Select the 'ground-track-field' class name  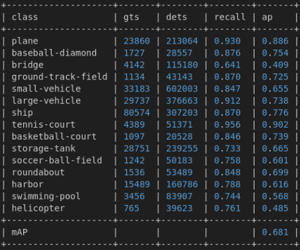pos(59,77)
